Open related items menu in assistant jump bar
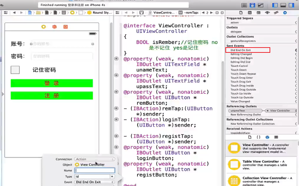The image size is (299, 186). click(117, 13)
